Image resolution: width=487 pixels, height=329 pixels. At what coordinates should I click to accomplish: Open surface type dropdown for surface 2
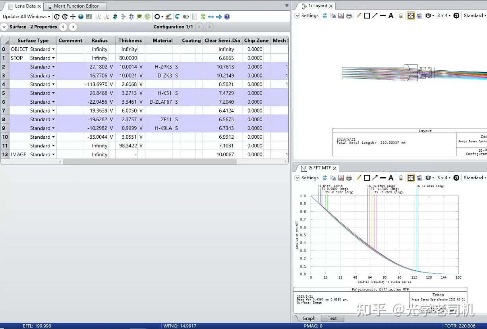tap(53, 67)
